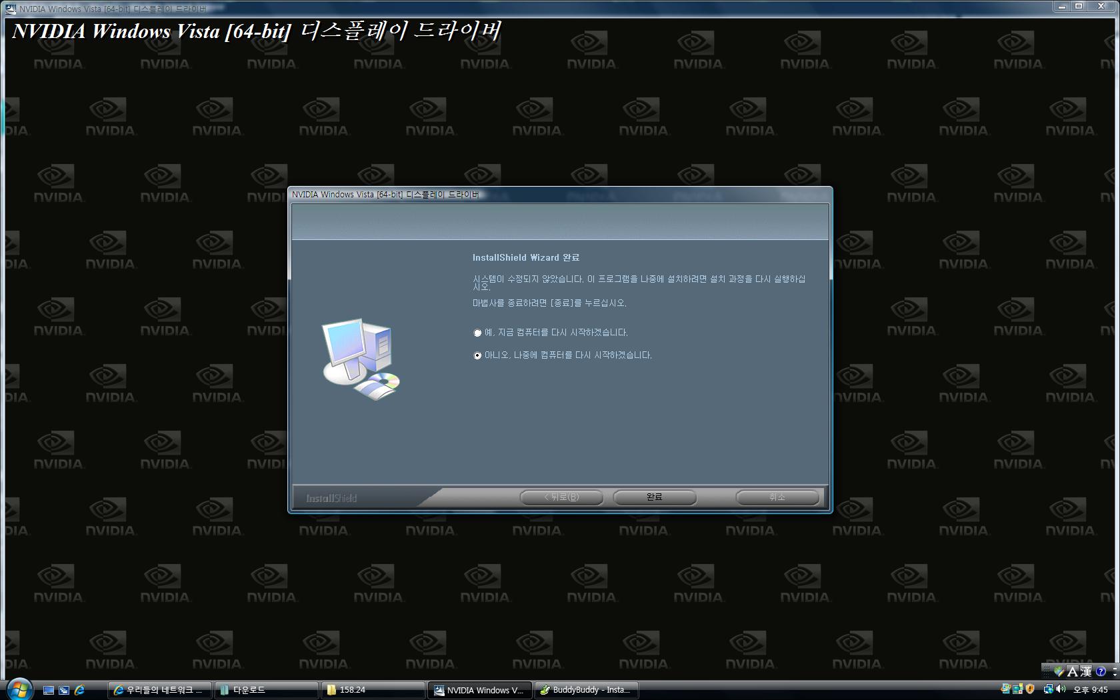Switch to BuddyBuddy - Insta... taskbar item
The height and width of the screenshot is (700, 1120).
click(587, 690)
